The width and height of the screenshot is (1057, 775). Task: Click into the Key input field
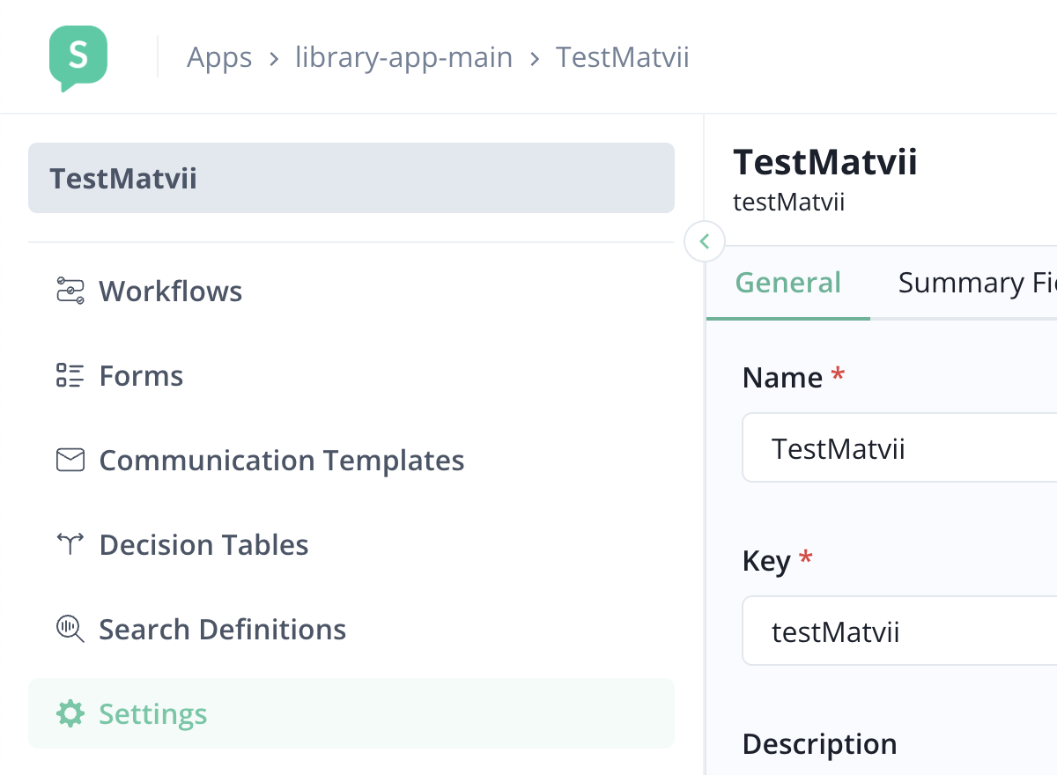[898, 631]
